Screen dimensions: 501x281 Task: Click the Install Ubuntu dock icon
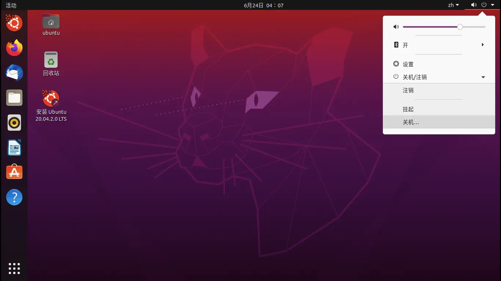click(x=14, y=23)
